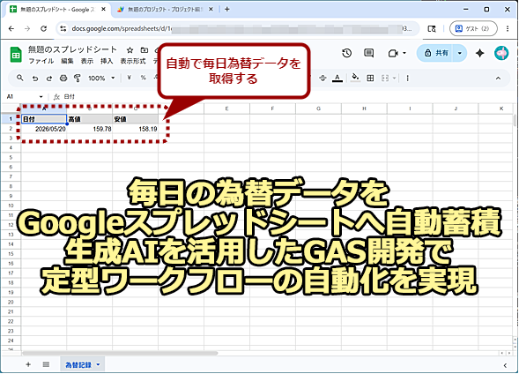Viewport: 519px width, 374px height.
Task: Open the 為替記録 sheet tab menu arrow
Action: point(98,364)
